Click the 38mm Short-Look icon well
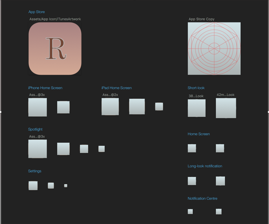Image resolution: width=269 pixels, height=224 pixels. [197, 108]
